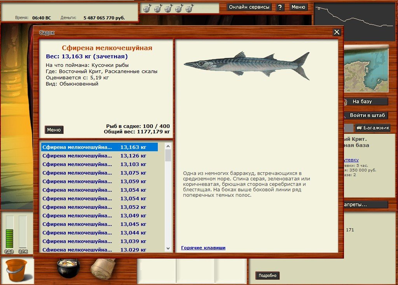Click the orange bucket icon
This screenshot has width=398, height=285.
17,271
